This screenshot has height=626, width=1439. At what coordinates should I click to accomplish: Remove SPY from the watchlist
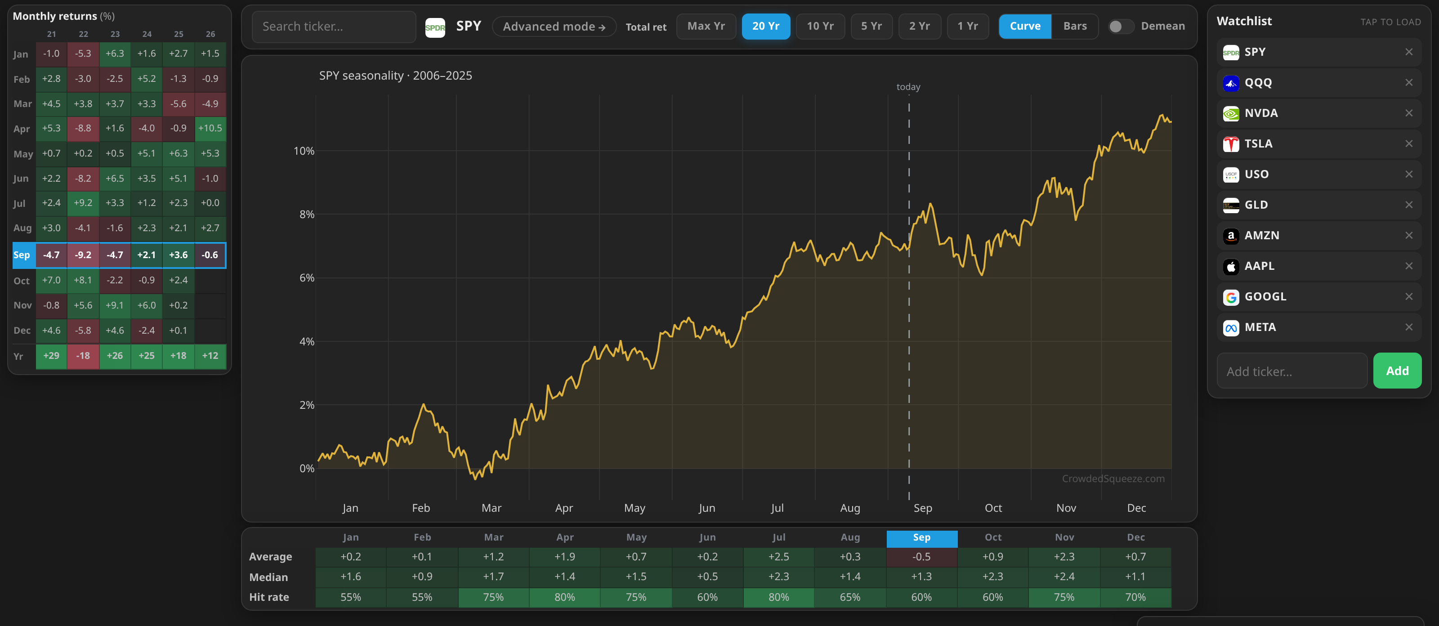click(1408, 52)
